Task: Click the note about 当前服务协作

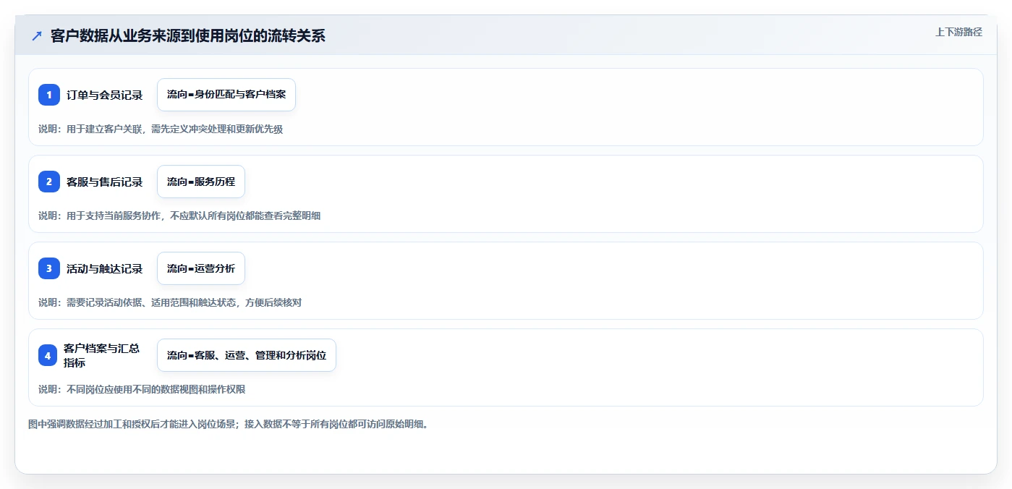Action: coord(179,216)
